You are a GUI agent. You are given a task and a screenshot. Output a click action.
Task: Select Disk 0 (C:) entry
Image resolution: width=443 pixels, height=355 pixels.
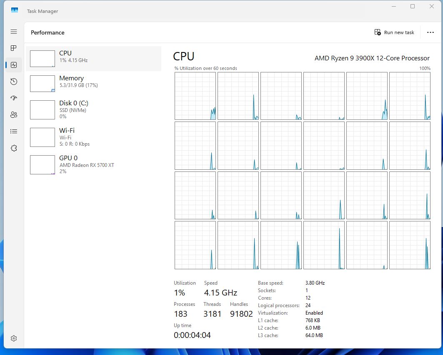coord(93,110)
